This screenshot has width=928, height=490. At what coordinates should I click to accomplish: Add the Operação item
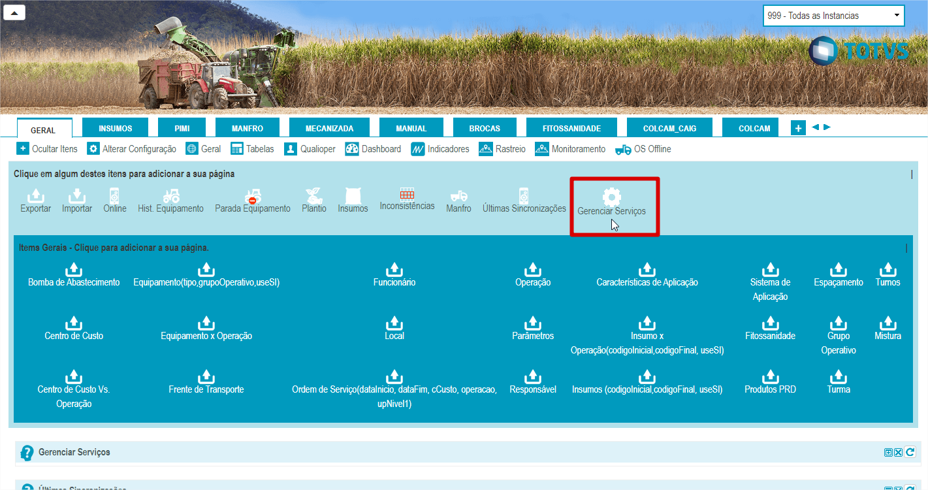(533, 274)
